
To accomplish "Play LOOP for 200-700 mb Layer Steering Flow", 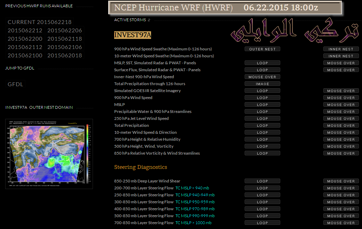I will pos(262,188).
